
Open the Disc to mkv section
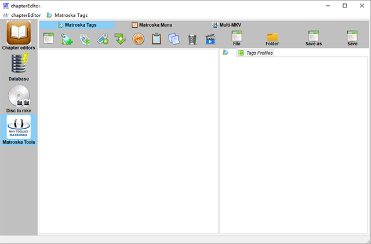click(x=19, y=99)
